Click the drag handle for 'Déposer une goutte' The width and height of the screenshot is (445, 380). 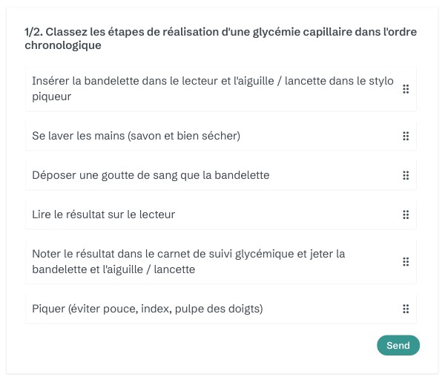pos(406,175)
